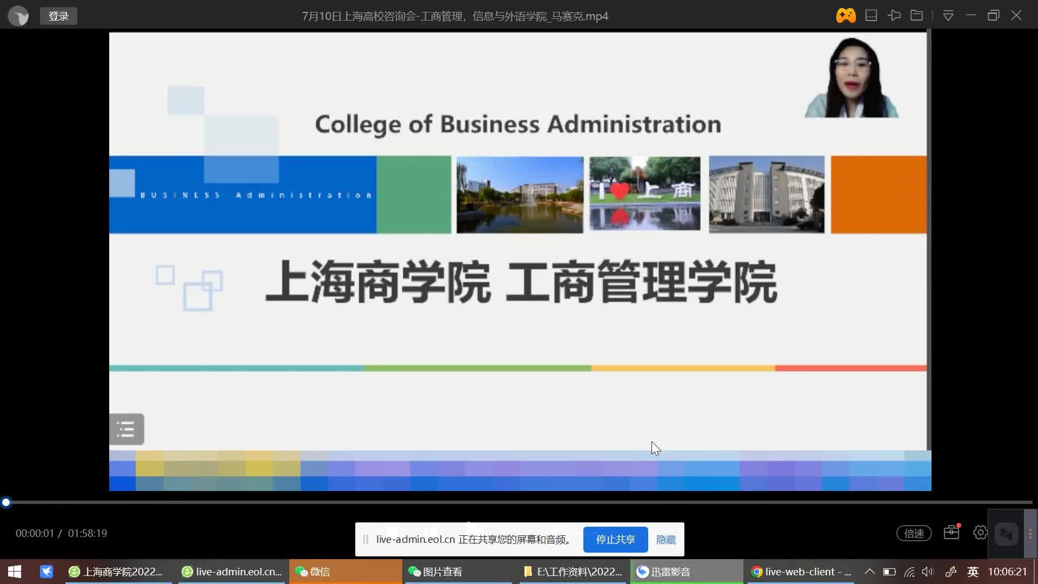Click the I love 上商 photo

644,194
